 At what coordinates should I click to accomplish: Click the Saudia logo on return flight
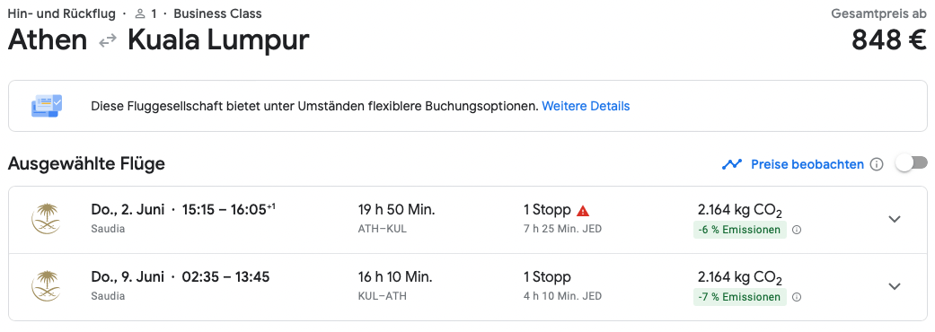[x=46, y=286]
